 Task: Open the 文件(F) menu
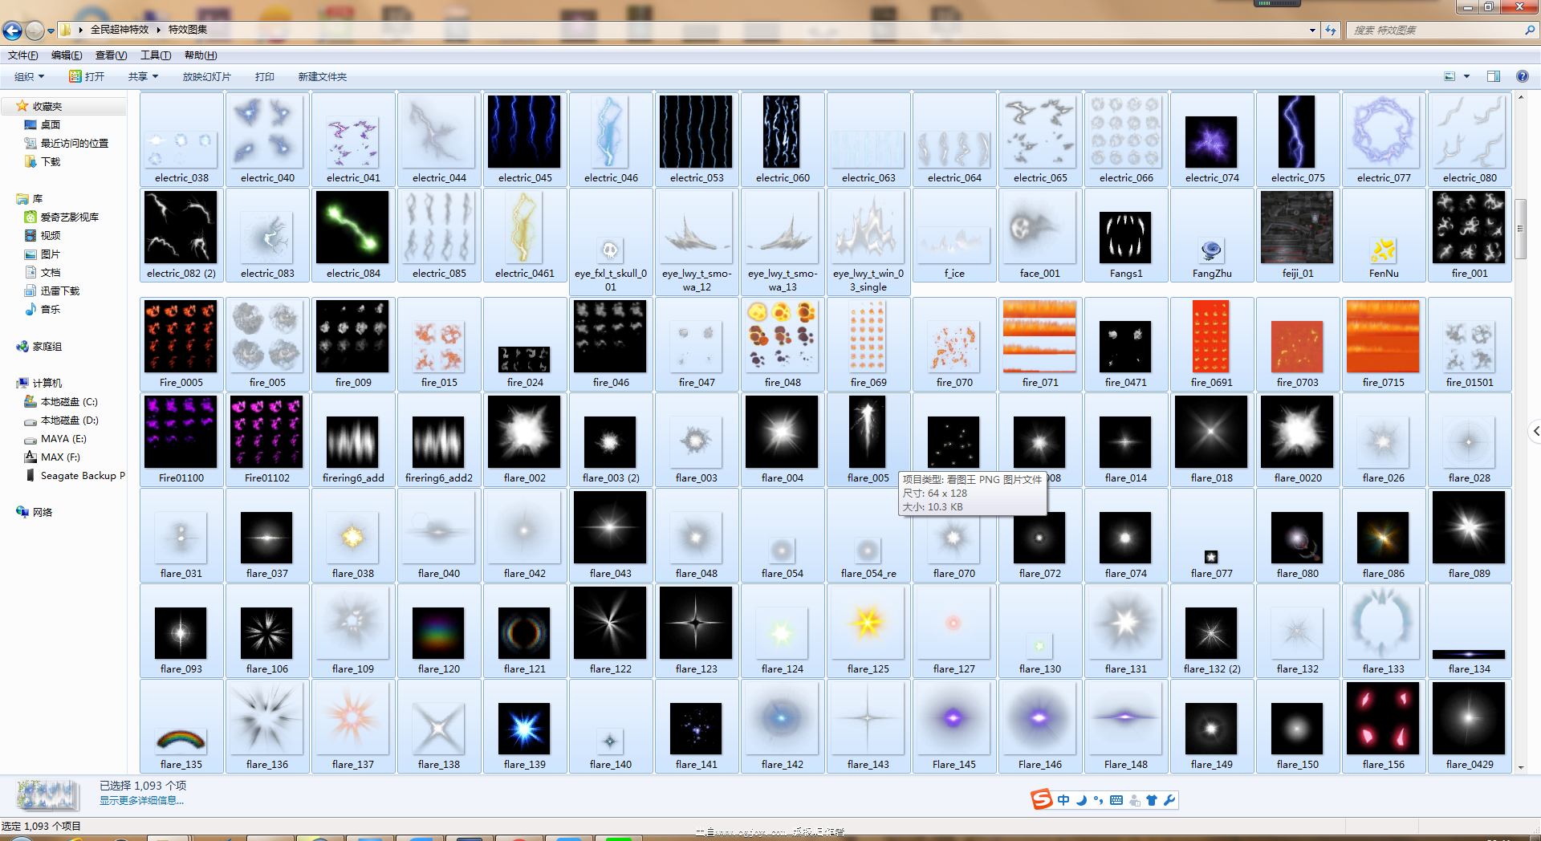[x=23, y=55]
